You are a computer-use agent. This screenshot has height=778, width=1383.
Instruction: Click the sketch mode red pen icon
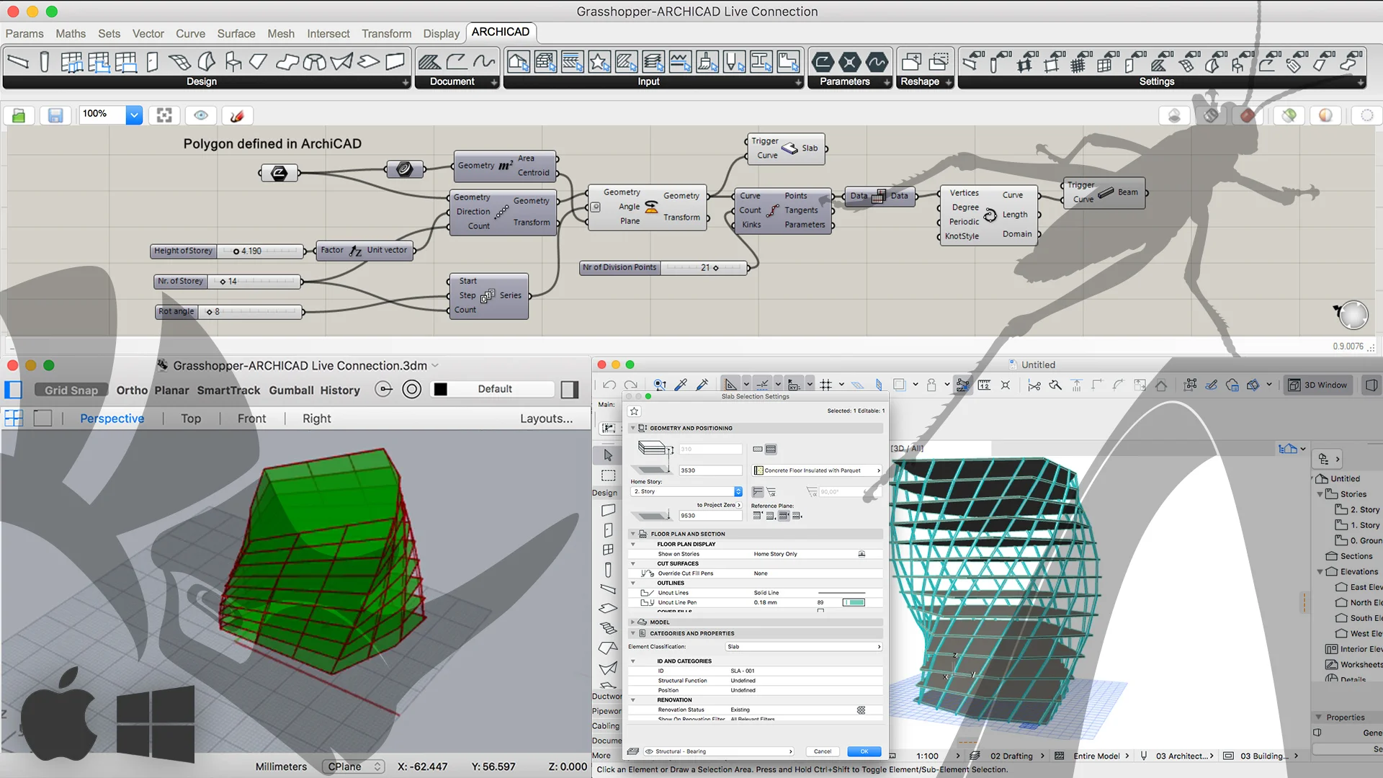[x=237, y=115]
